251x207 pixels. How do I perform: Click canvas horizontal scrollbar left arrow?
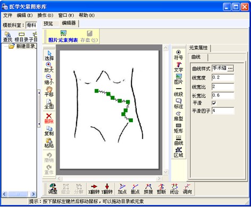click(59, 178)
